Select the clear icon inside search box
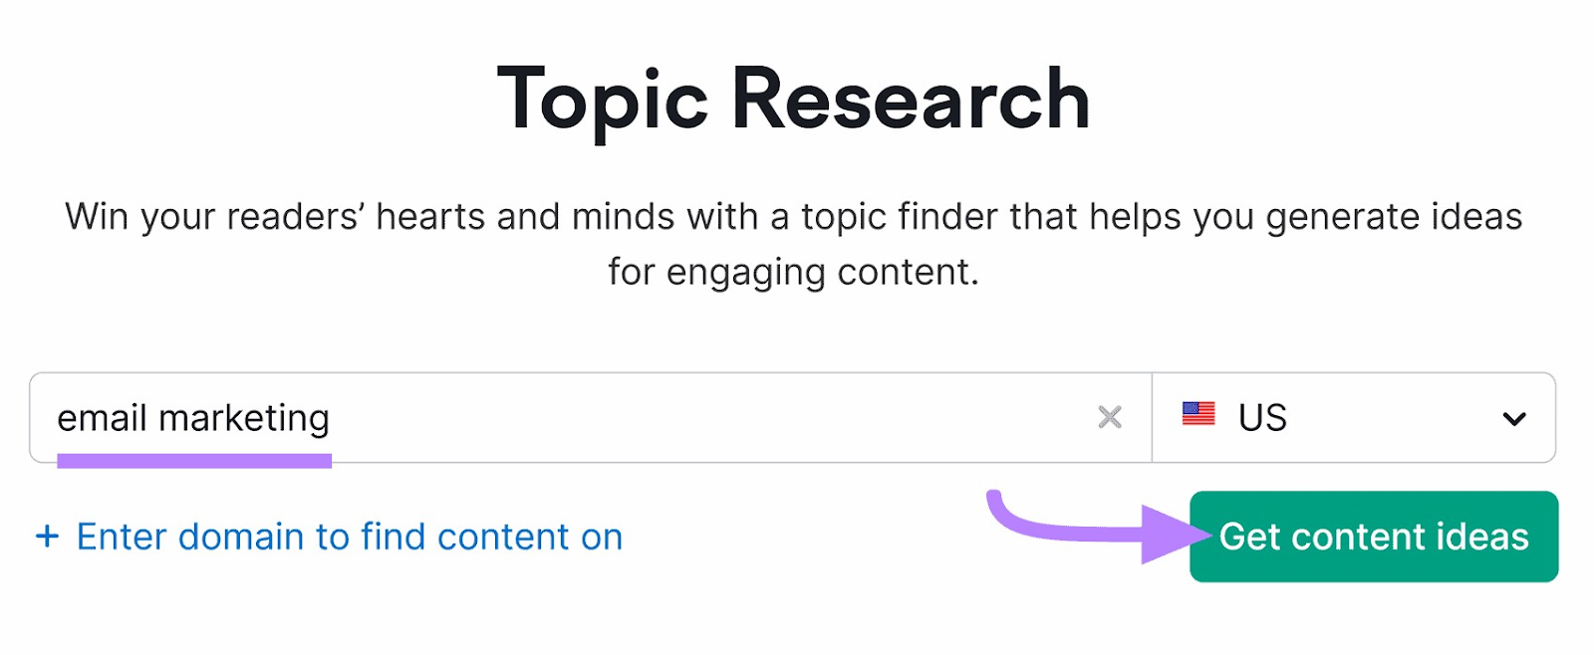The image size is (1594, 655). coord(1109,417)
